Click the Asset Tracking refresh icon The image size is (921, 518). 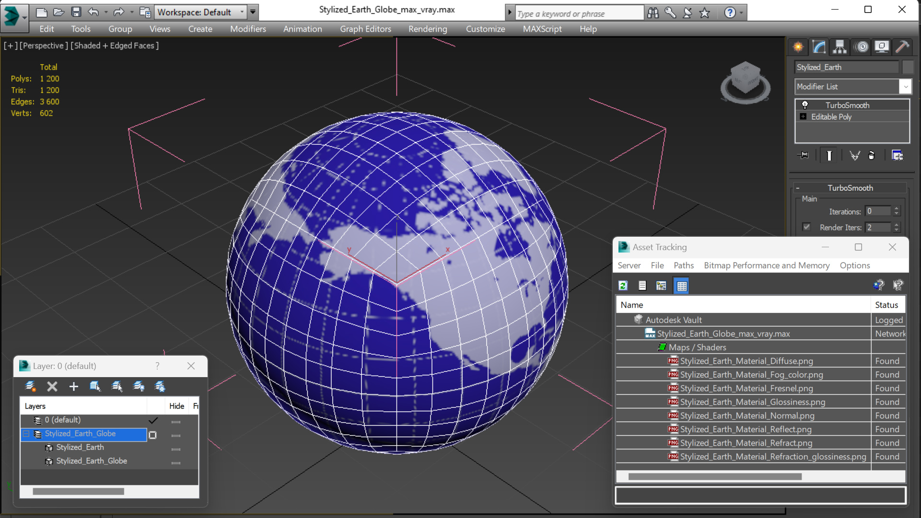[x=623, y=286]
